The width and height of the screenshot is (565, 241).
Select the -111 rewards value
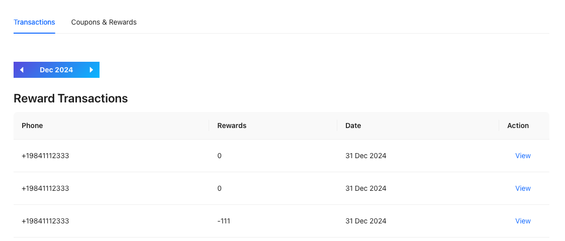point(224,221)
